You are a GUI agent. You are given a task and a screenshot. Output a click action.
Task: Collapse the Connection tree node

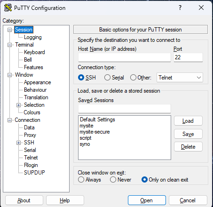tap(10, 120)
